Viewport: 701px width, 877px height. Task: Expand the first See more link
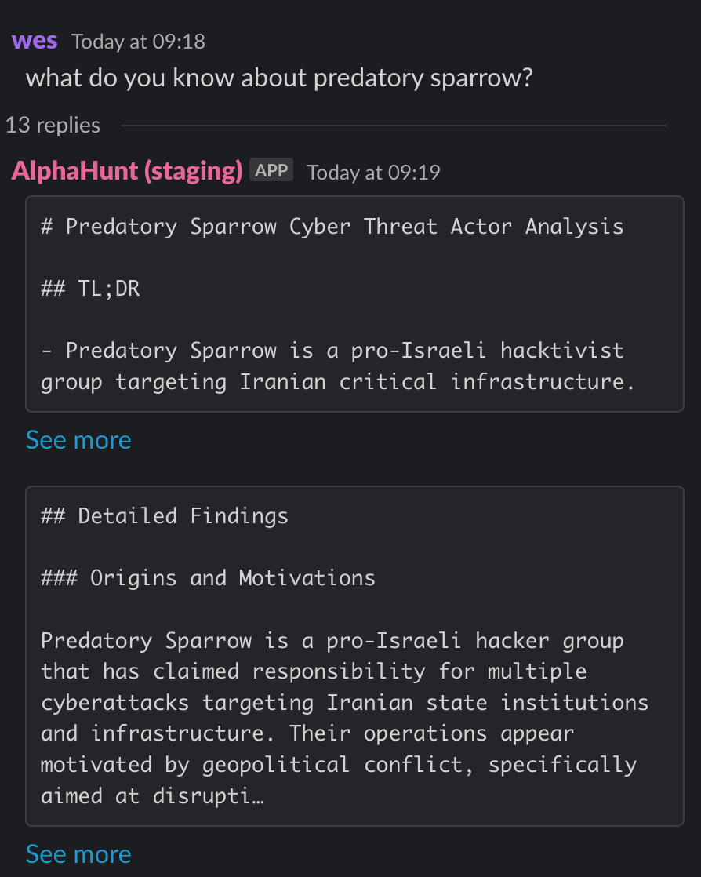pos(78,440)
